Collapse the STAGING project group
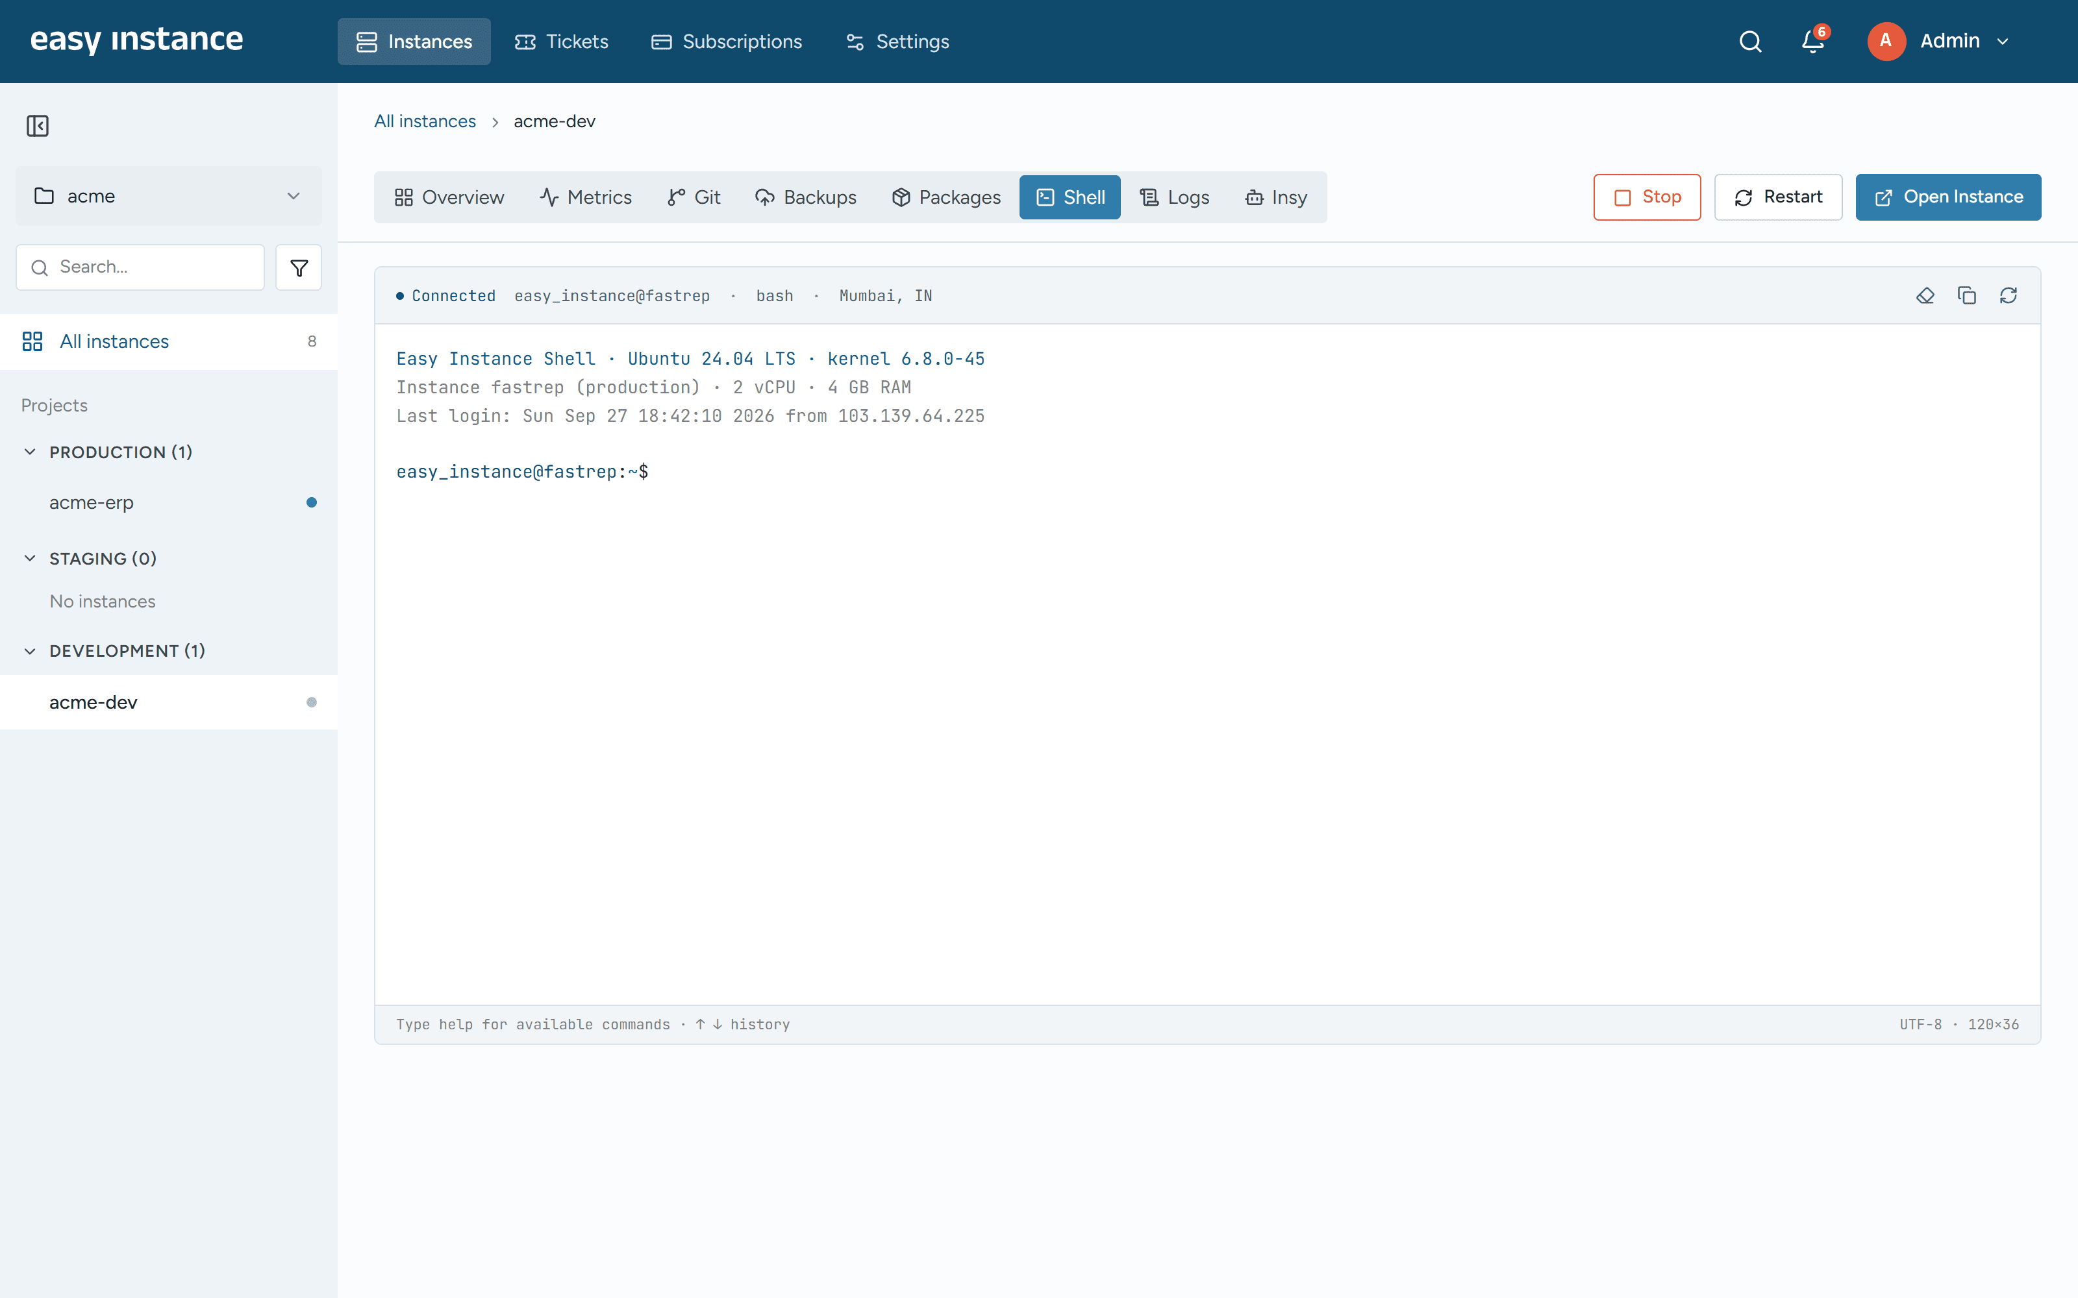The image size is (2078, 1298). coord(30,558)
